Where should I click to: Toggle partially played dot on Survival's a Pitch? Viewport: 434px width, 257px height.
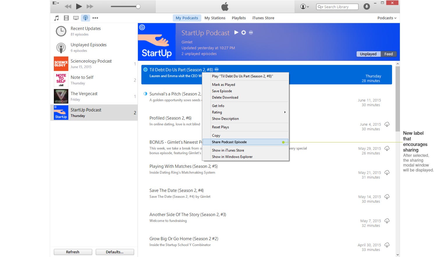(145, 94)
